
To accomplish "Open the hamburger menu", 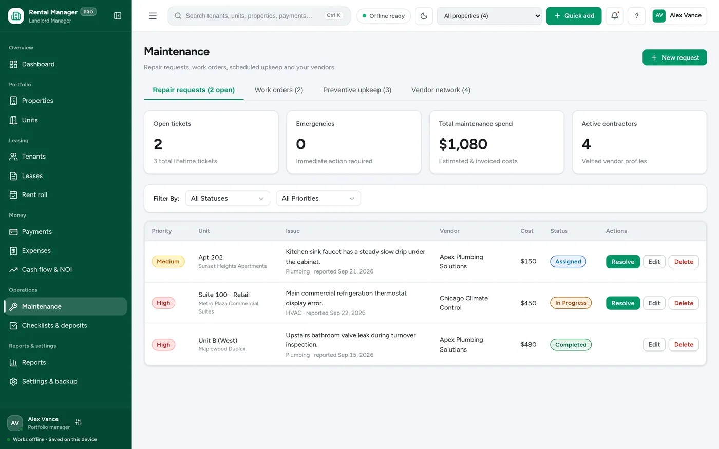I will [x=153, y=16].
